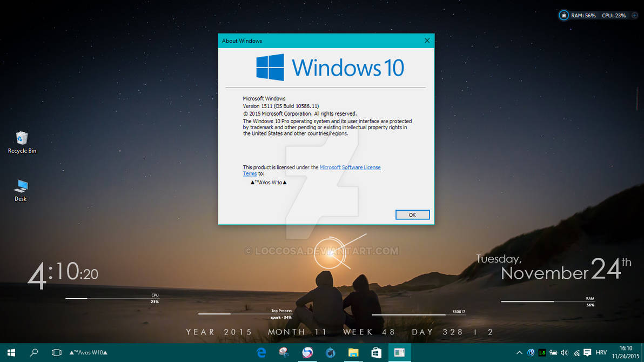Open the Microsoft Software License link
644x362 pixels.
pos(350,167)
